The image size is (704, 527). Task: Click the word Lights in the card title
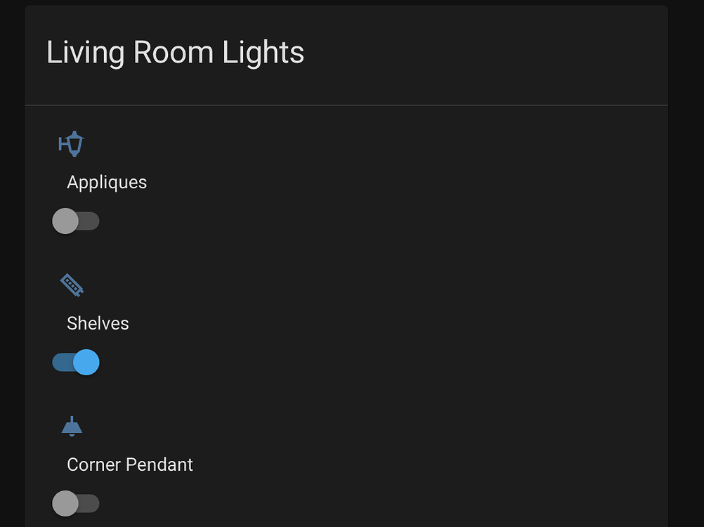pyautogui.click(x=263, y=53)
